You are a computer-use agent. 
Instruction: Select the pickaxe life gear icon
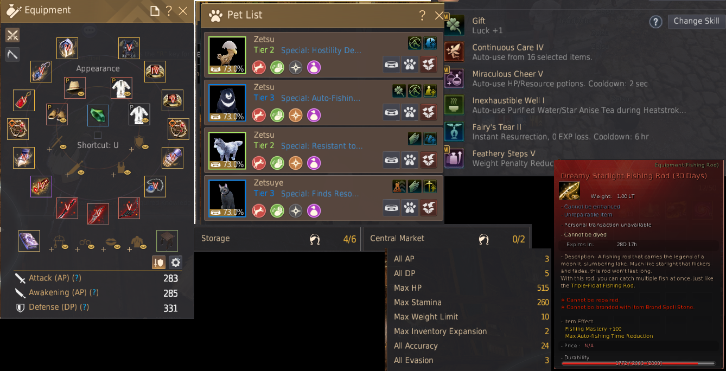pyautogui.click(x=12, y=54)
